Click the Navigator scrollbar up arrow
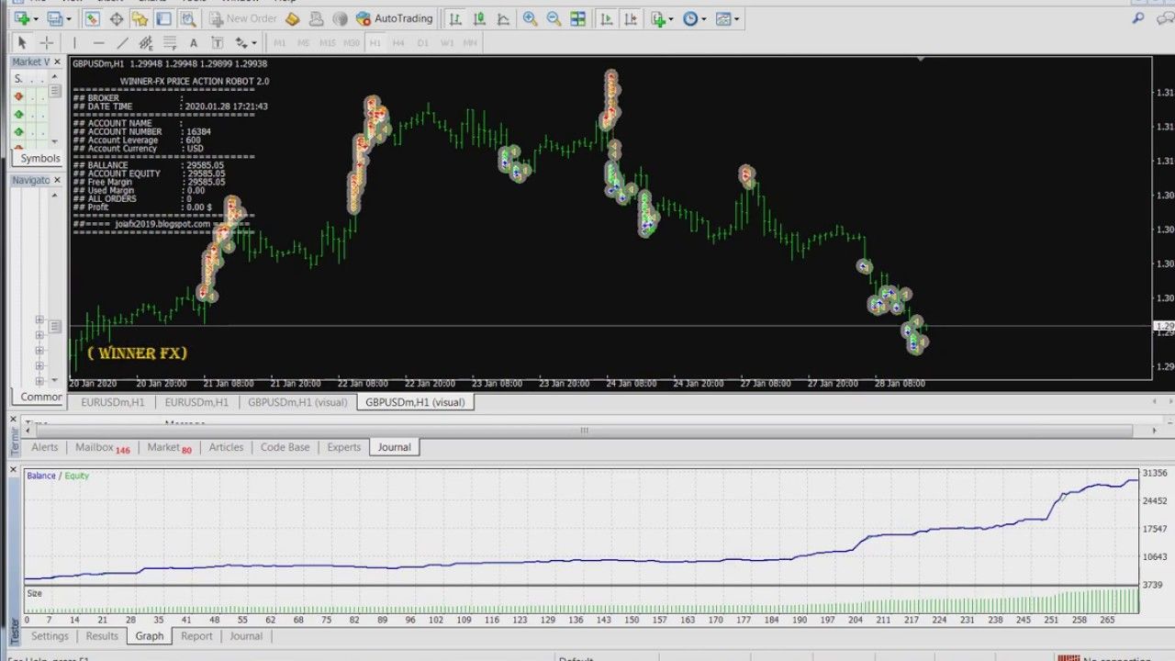This screenshot has height=661, width=1175. coord(54,195)
